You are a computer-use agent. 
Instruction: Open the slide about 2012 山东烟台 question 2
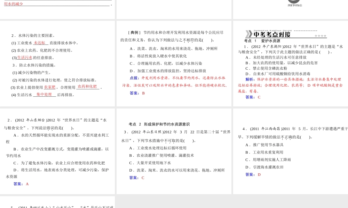57,151
